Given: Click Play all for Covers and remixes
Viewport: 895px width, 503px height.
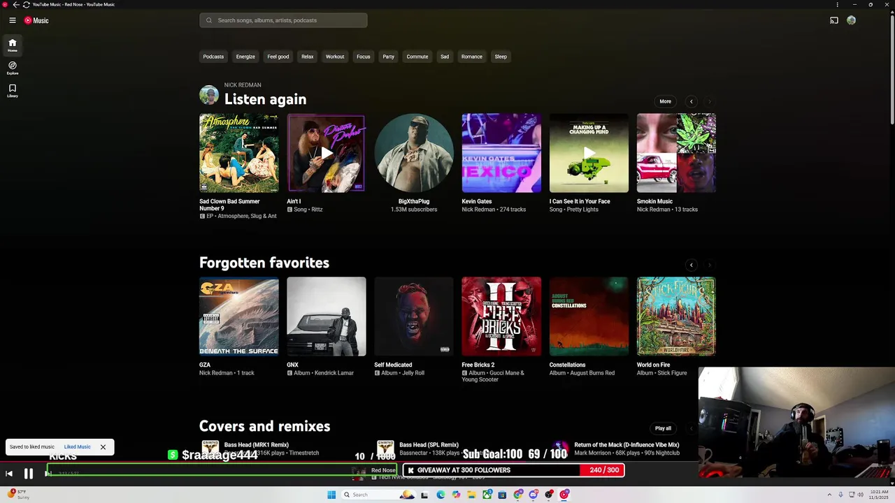Looking at the screenshot, I should point(663,428).
